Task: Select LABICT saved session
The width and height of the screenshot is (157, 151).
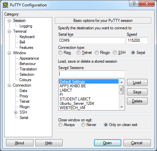Action: [x=89, y=90]
